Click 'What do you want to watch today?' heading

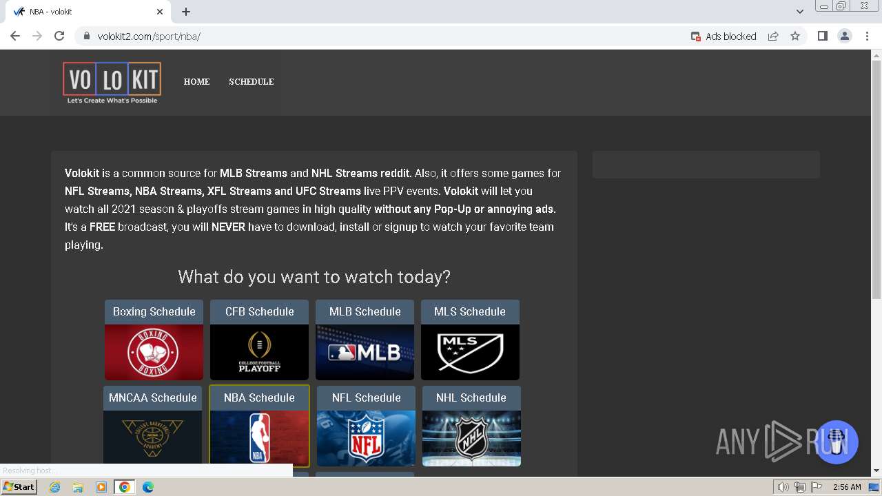coord(314,277)
